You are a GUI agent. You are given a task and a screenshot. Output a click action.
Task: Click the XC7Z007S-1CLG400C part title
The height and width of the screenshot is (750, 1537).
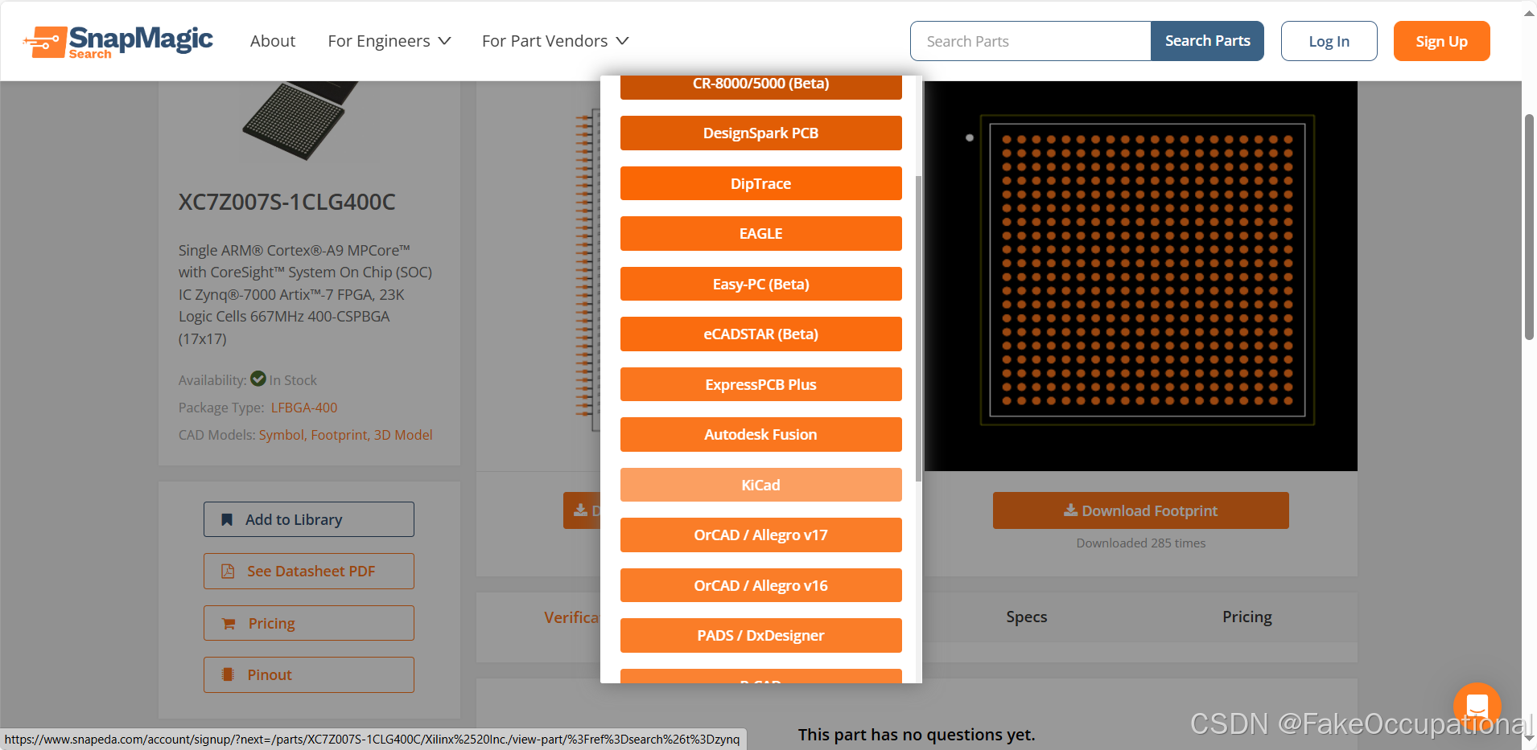tap(287, 202)
